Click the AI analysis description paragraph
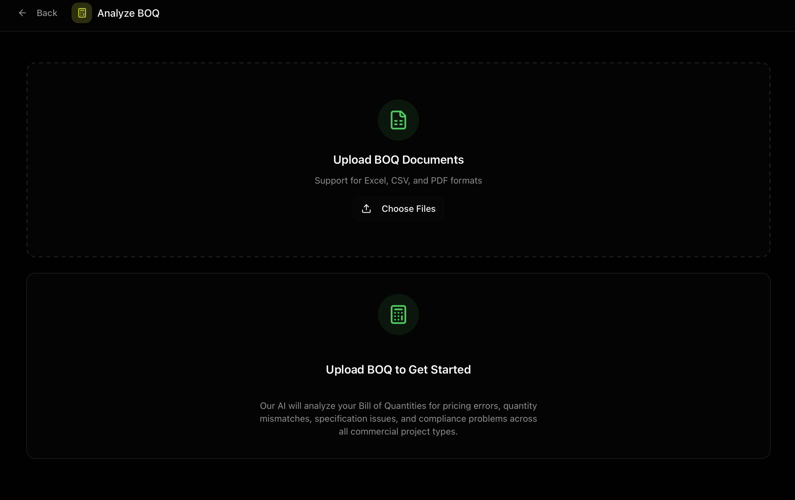The width and height of the screenshot is (795, 500). pyautogui.click(x=398, y=418)
